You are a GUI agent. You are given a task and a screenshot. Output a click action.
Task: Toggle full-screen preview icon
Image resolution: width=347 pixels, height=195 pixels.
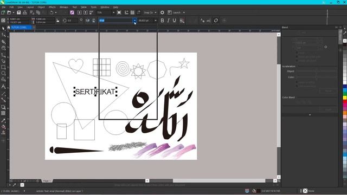[x=119, y=12]
